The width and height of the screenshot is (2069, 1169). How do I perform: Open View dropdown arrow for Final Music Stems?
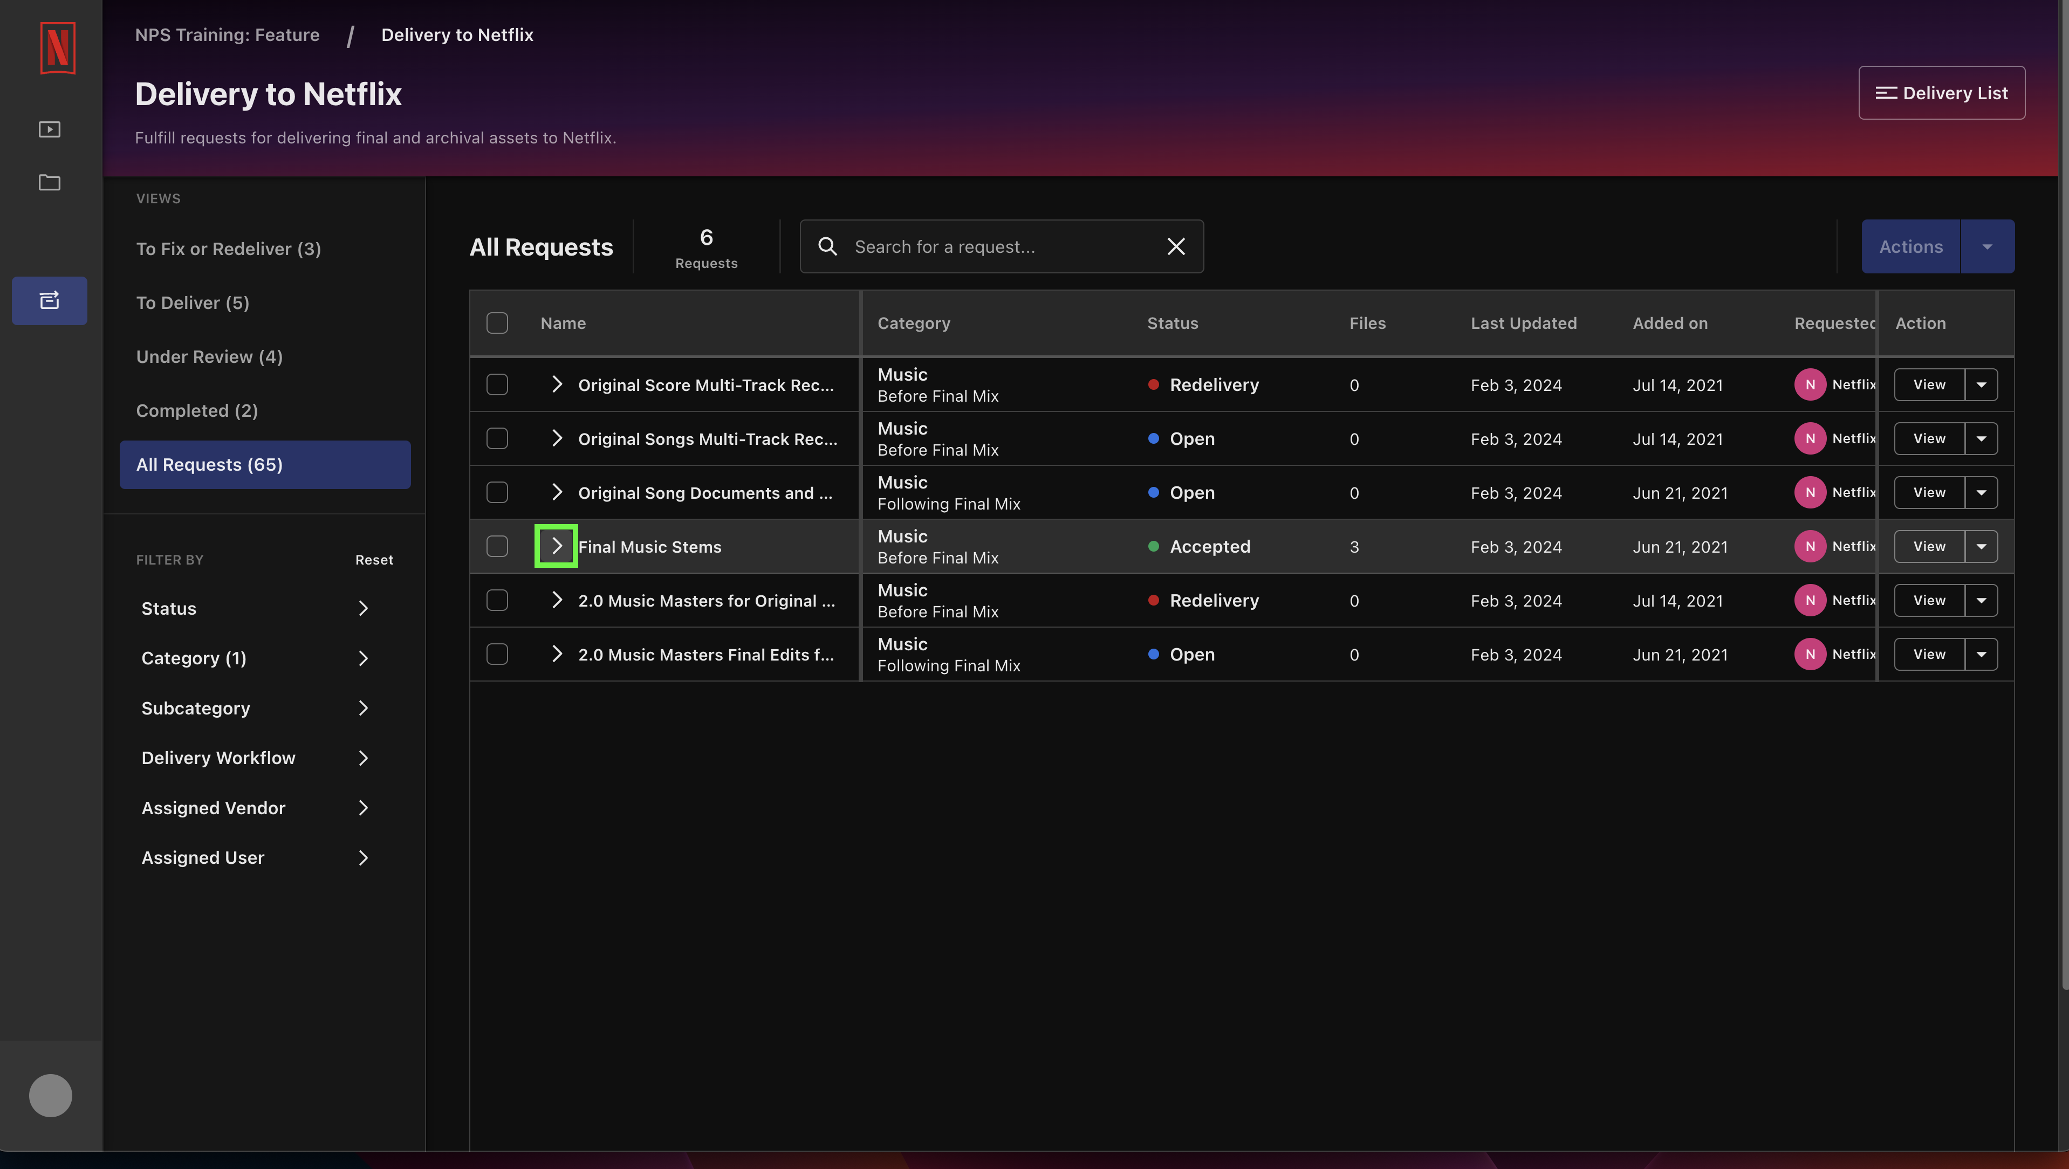click(1982, 546)
